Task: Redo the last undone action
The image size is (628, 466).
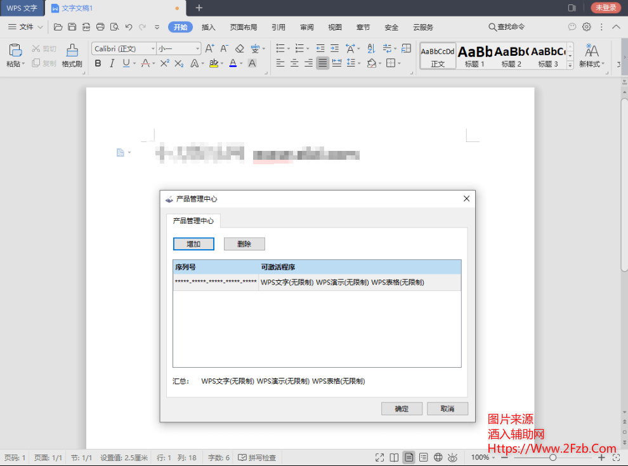Action: click(x=143, y=27)
